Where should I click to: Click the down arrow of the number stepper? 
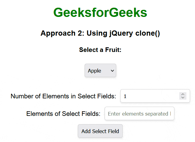point(183,98)
